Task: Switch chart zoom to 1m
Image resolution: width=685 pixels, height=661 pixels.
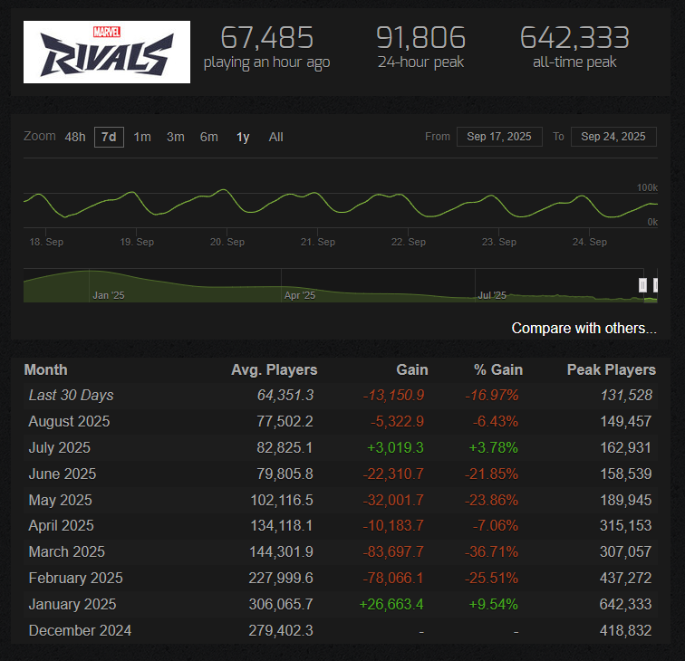Action: coord(142,137)
